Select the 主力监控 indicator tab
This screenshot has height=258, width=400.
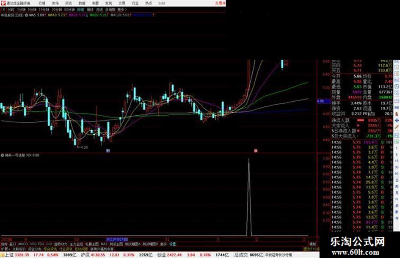[76, 244]
